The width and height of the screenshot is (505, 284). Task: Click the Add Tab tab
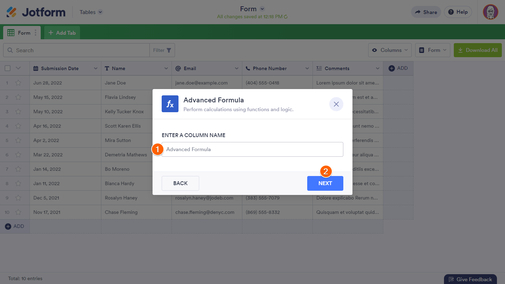point(62,33)
